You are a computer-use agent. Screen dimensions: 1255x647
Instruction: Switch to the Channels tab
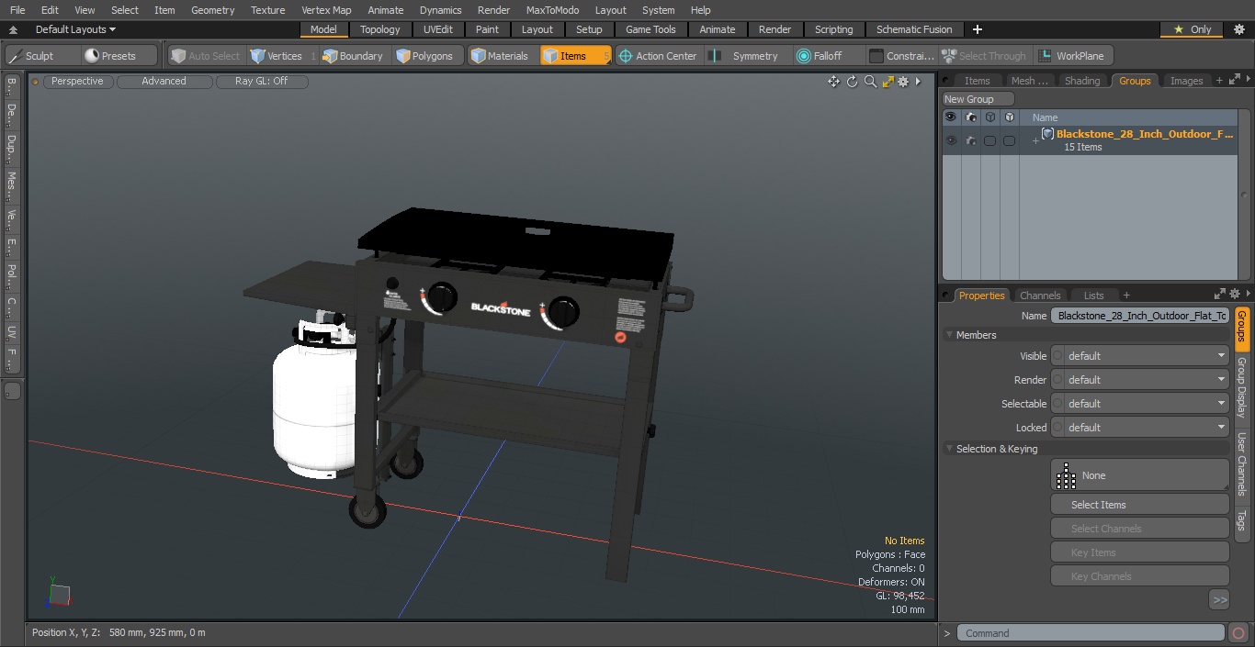[x=1040, y=296]
